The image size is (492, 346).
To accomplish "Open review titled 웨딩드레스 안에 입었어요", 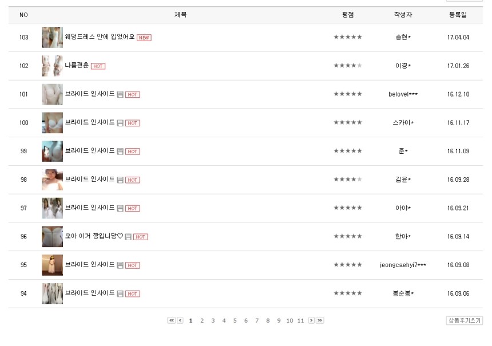I will (100, 37).
